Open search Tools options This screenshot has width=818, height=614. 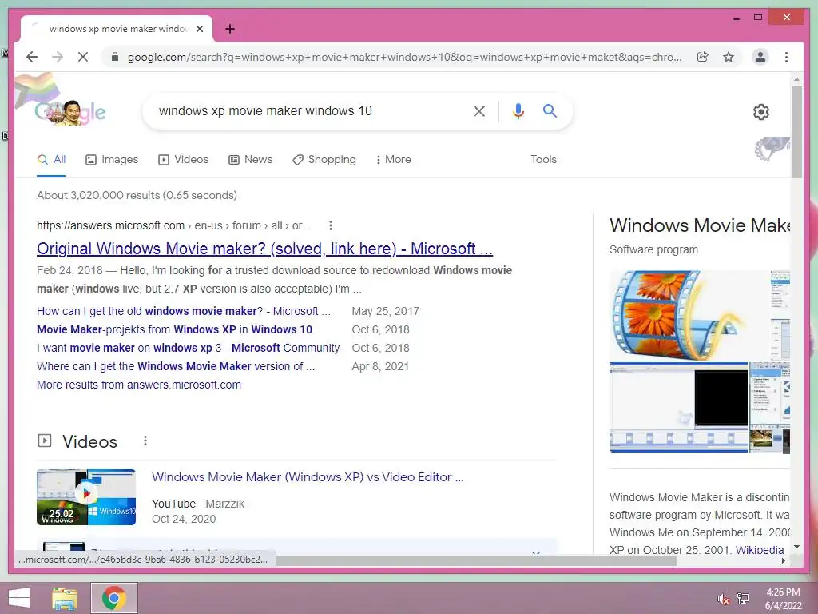(x=543, y=159)
